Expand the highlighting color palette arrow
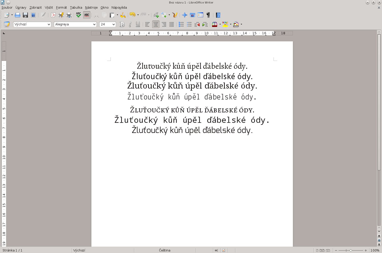Viewport: 382px width, 253px height. point(231,24)
